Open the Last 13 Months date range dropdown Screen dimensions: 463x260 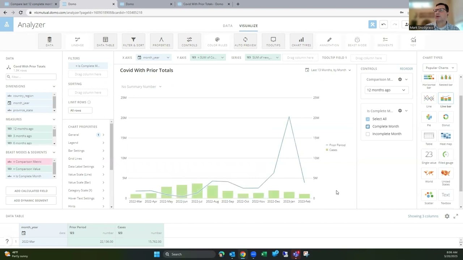coord(328,70)
